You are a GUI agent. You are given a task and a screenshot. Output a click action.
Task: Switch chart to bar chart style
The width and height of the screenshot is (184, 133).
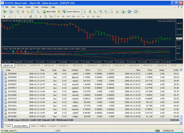point(85,11)
